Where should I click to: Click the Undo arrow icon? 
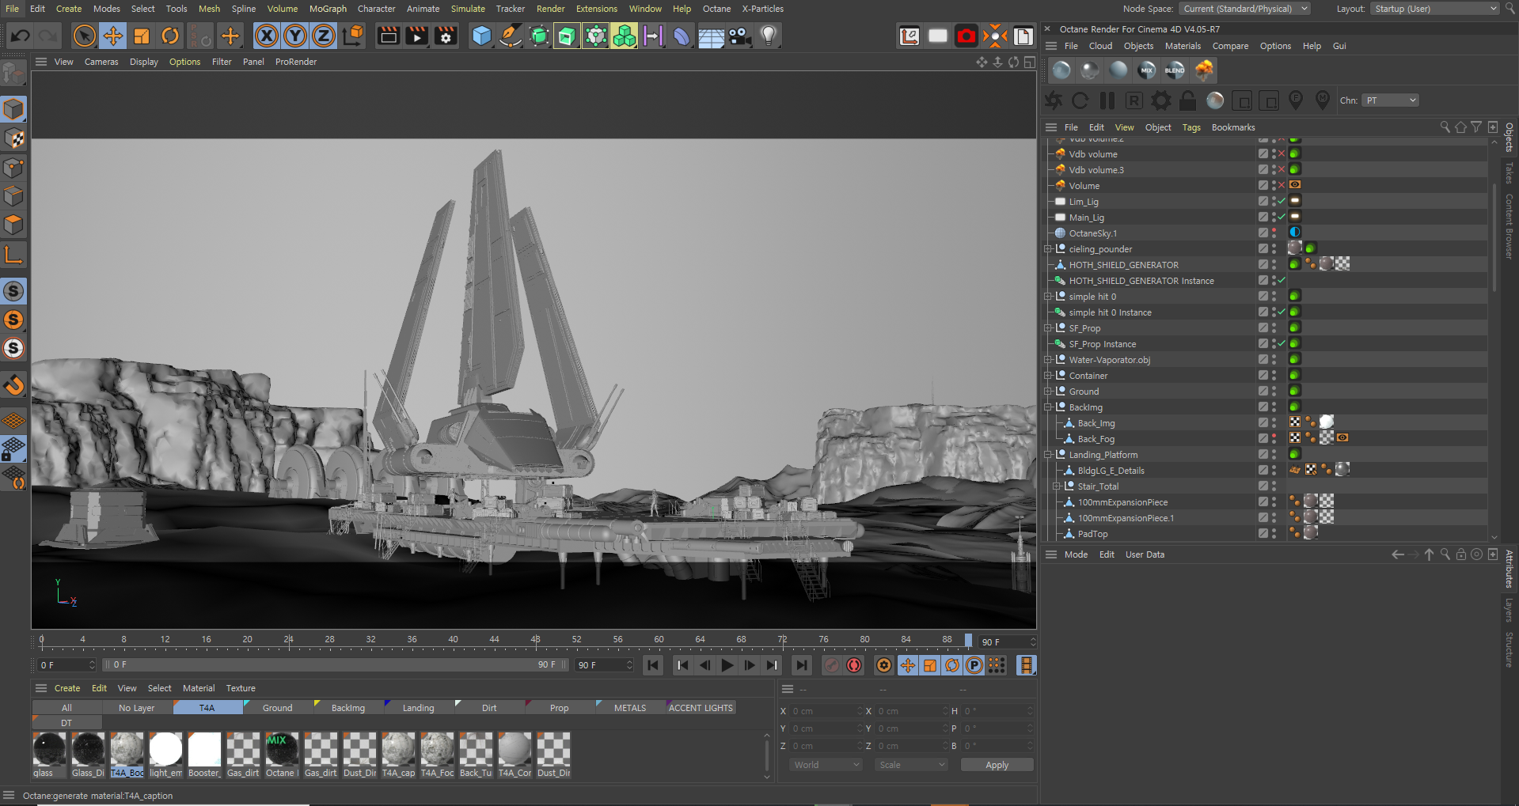click(x=21, y=36)
